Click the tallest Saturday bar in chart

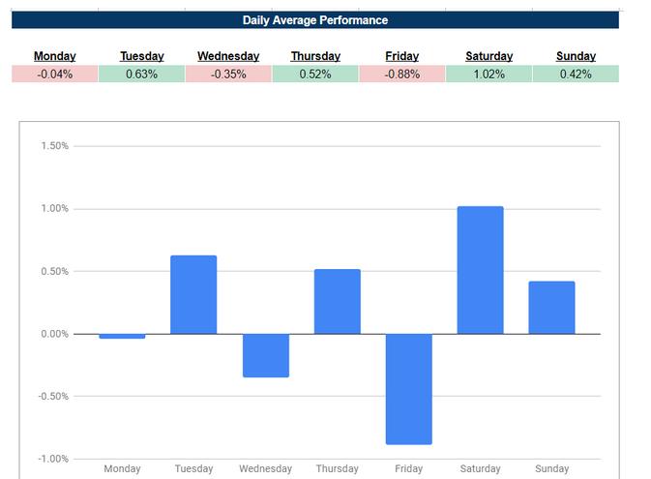pos(480,270)
